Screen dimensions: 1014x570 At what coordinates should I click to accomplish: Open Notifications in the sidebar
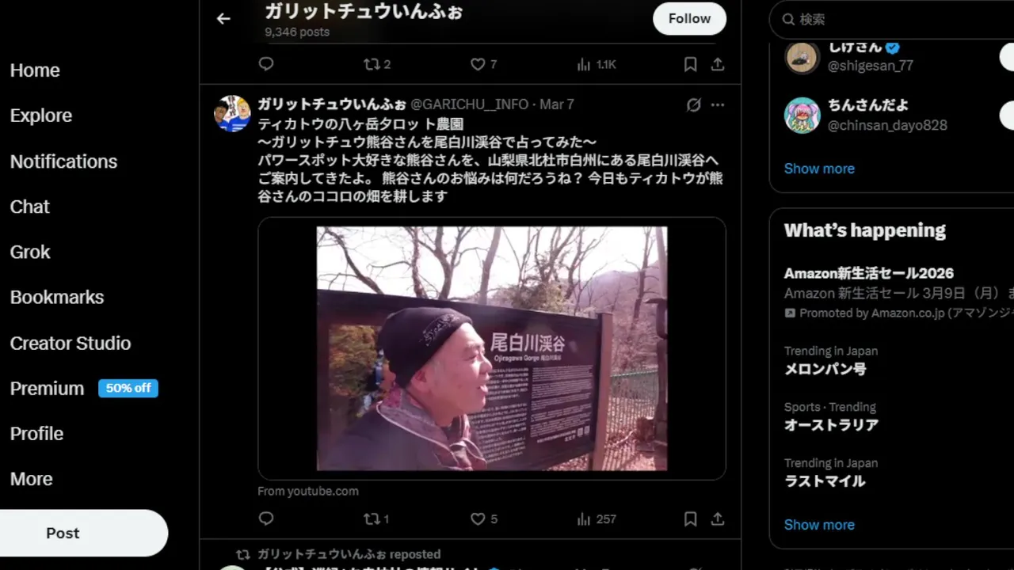click(63, 161)
